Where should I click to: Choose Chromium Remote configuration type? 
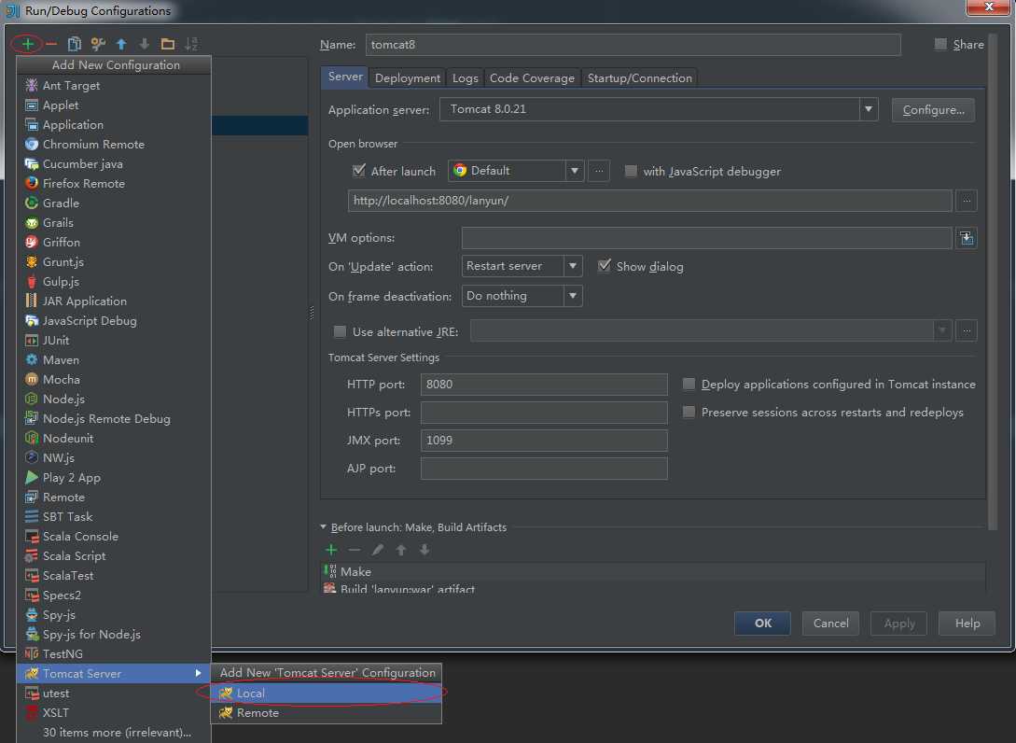pos(114,144)
